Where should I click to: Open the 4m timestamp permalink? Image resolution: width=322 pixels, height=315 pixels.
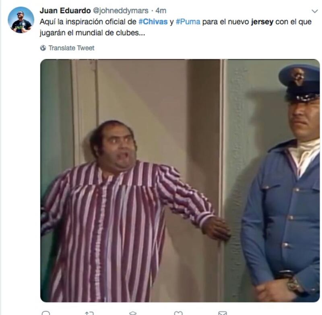(x=161, y=11)
